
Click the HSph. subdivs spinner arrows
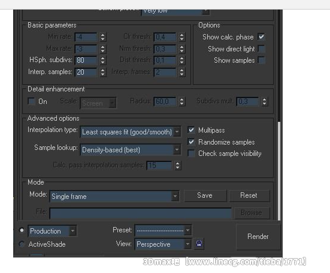tap(102, 60)
